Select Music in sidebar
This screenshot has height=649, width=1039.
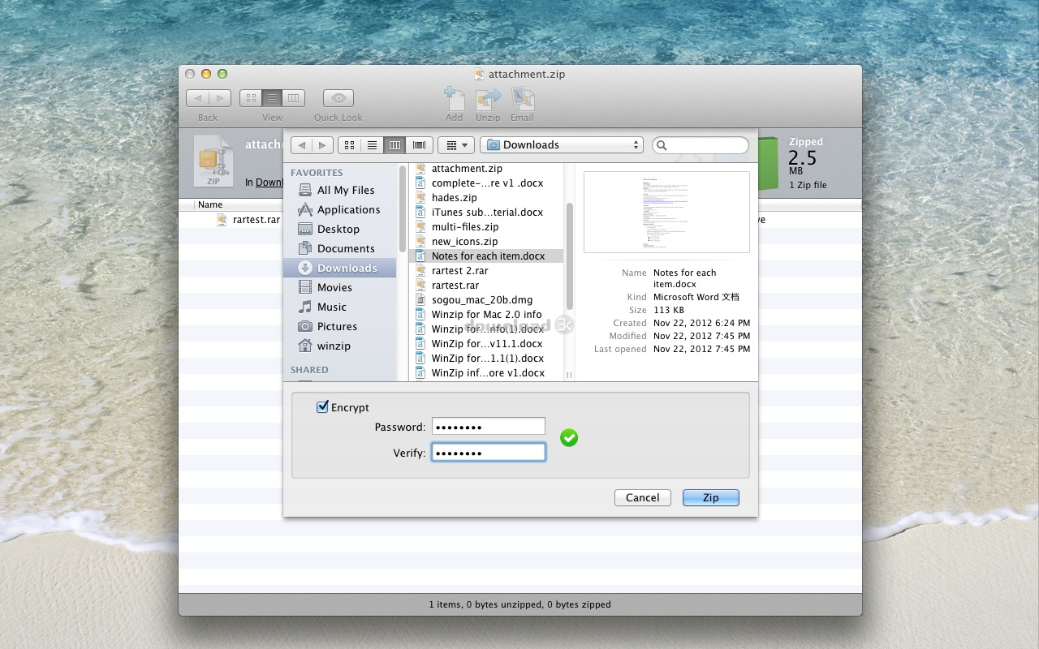pos(339,307)
